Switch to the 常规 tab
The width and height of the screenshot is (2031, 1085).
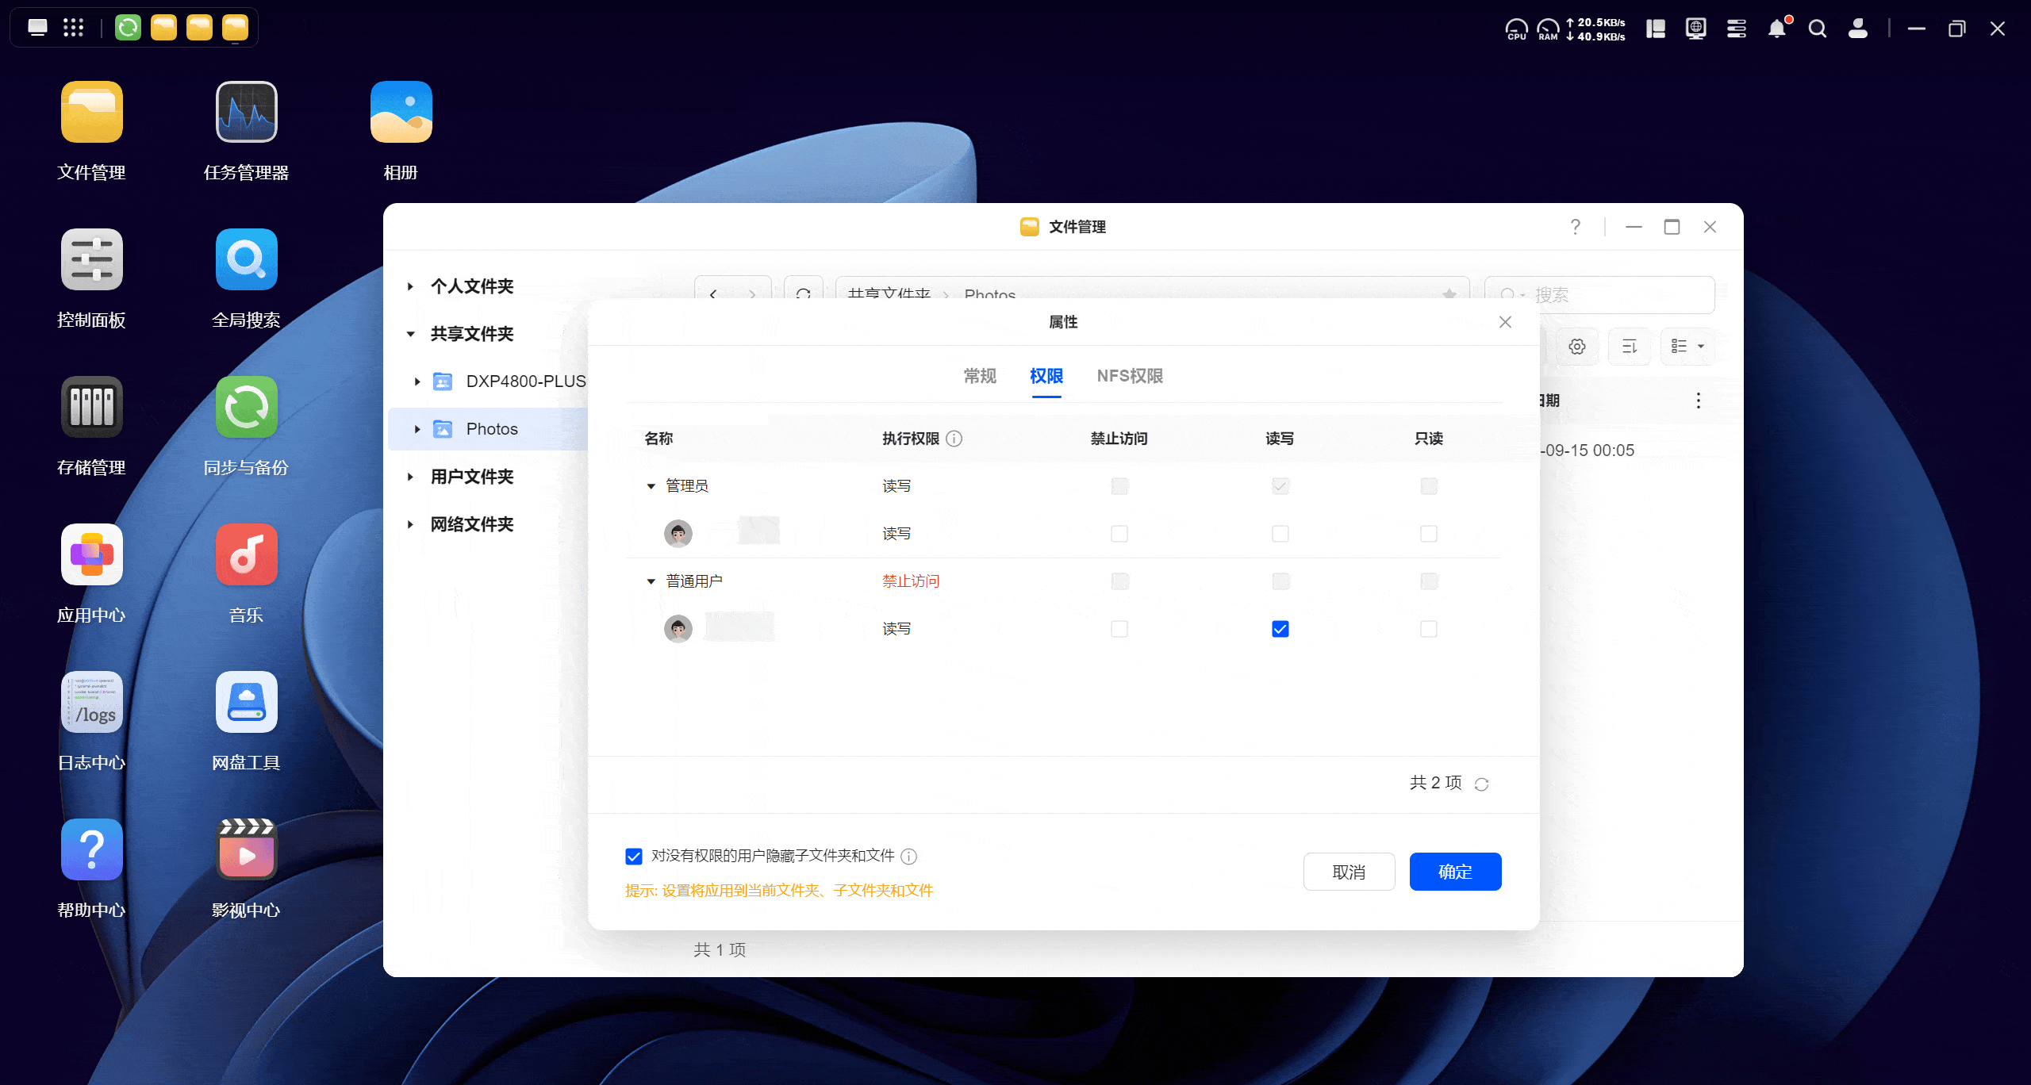click(980, 376)
